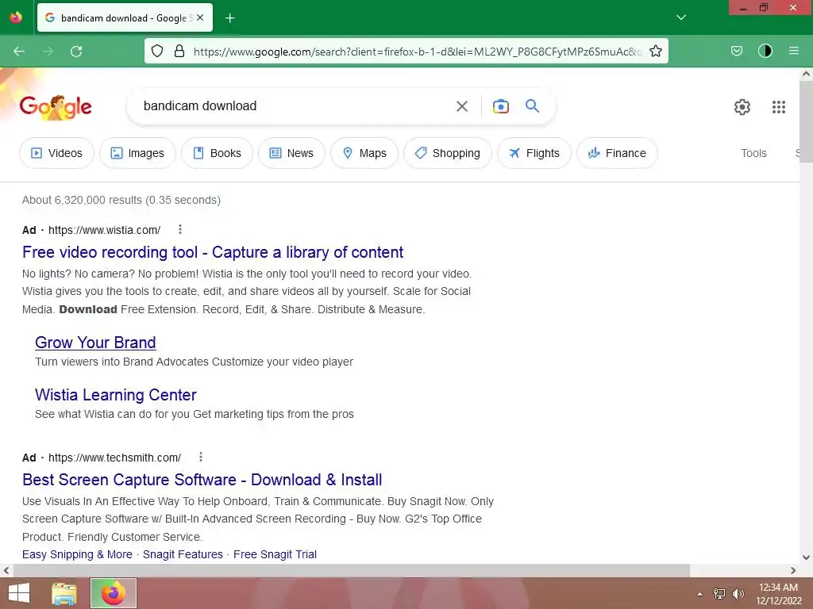The width and height of the screenshot is (813, 609).
Task: Open the three-dot menu beside wistia.com ad
Action: click(x=180, y=229)
